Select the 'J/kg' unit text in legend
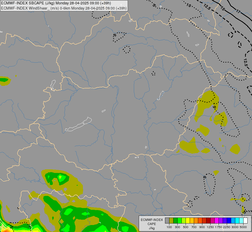 (x=152, y=228)
